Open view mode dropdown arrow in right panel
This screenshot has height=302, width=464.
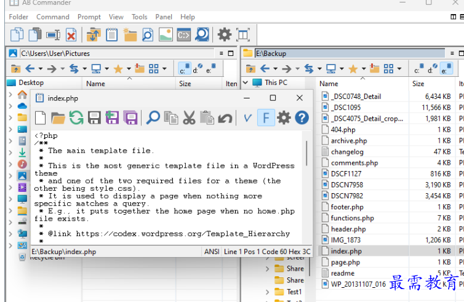point(399,70)
